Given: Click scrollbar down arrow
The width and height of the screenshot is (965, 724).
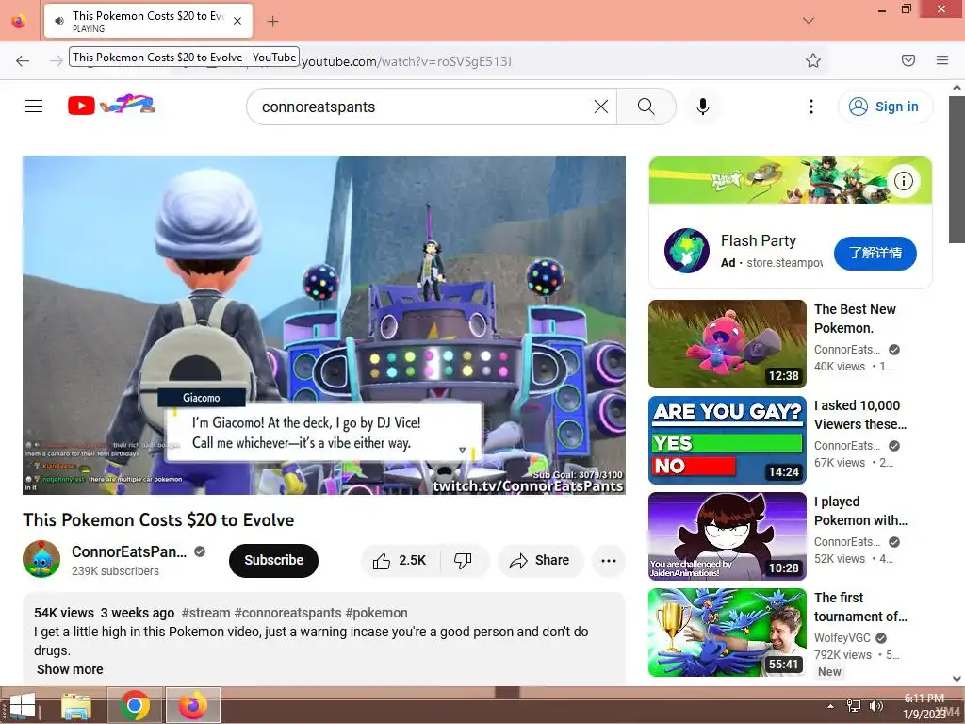Looking at the screenshot, I should pos(957,679).
